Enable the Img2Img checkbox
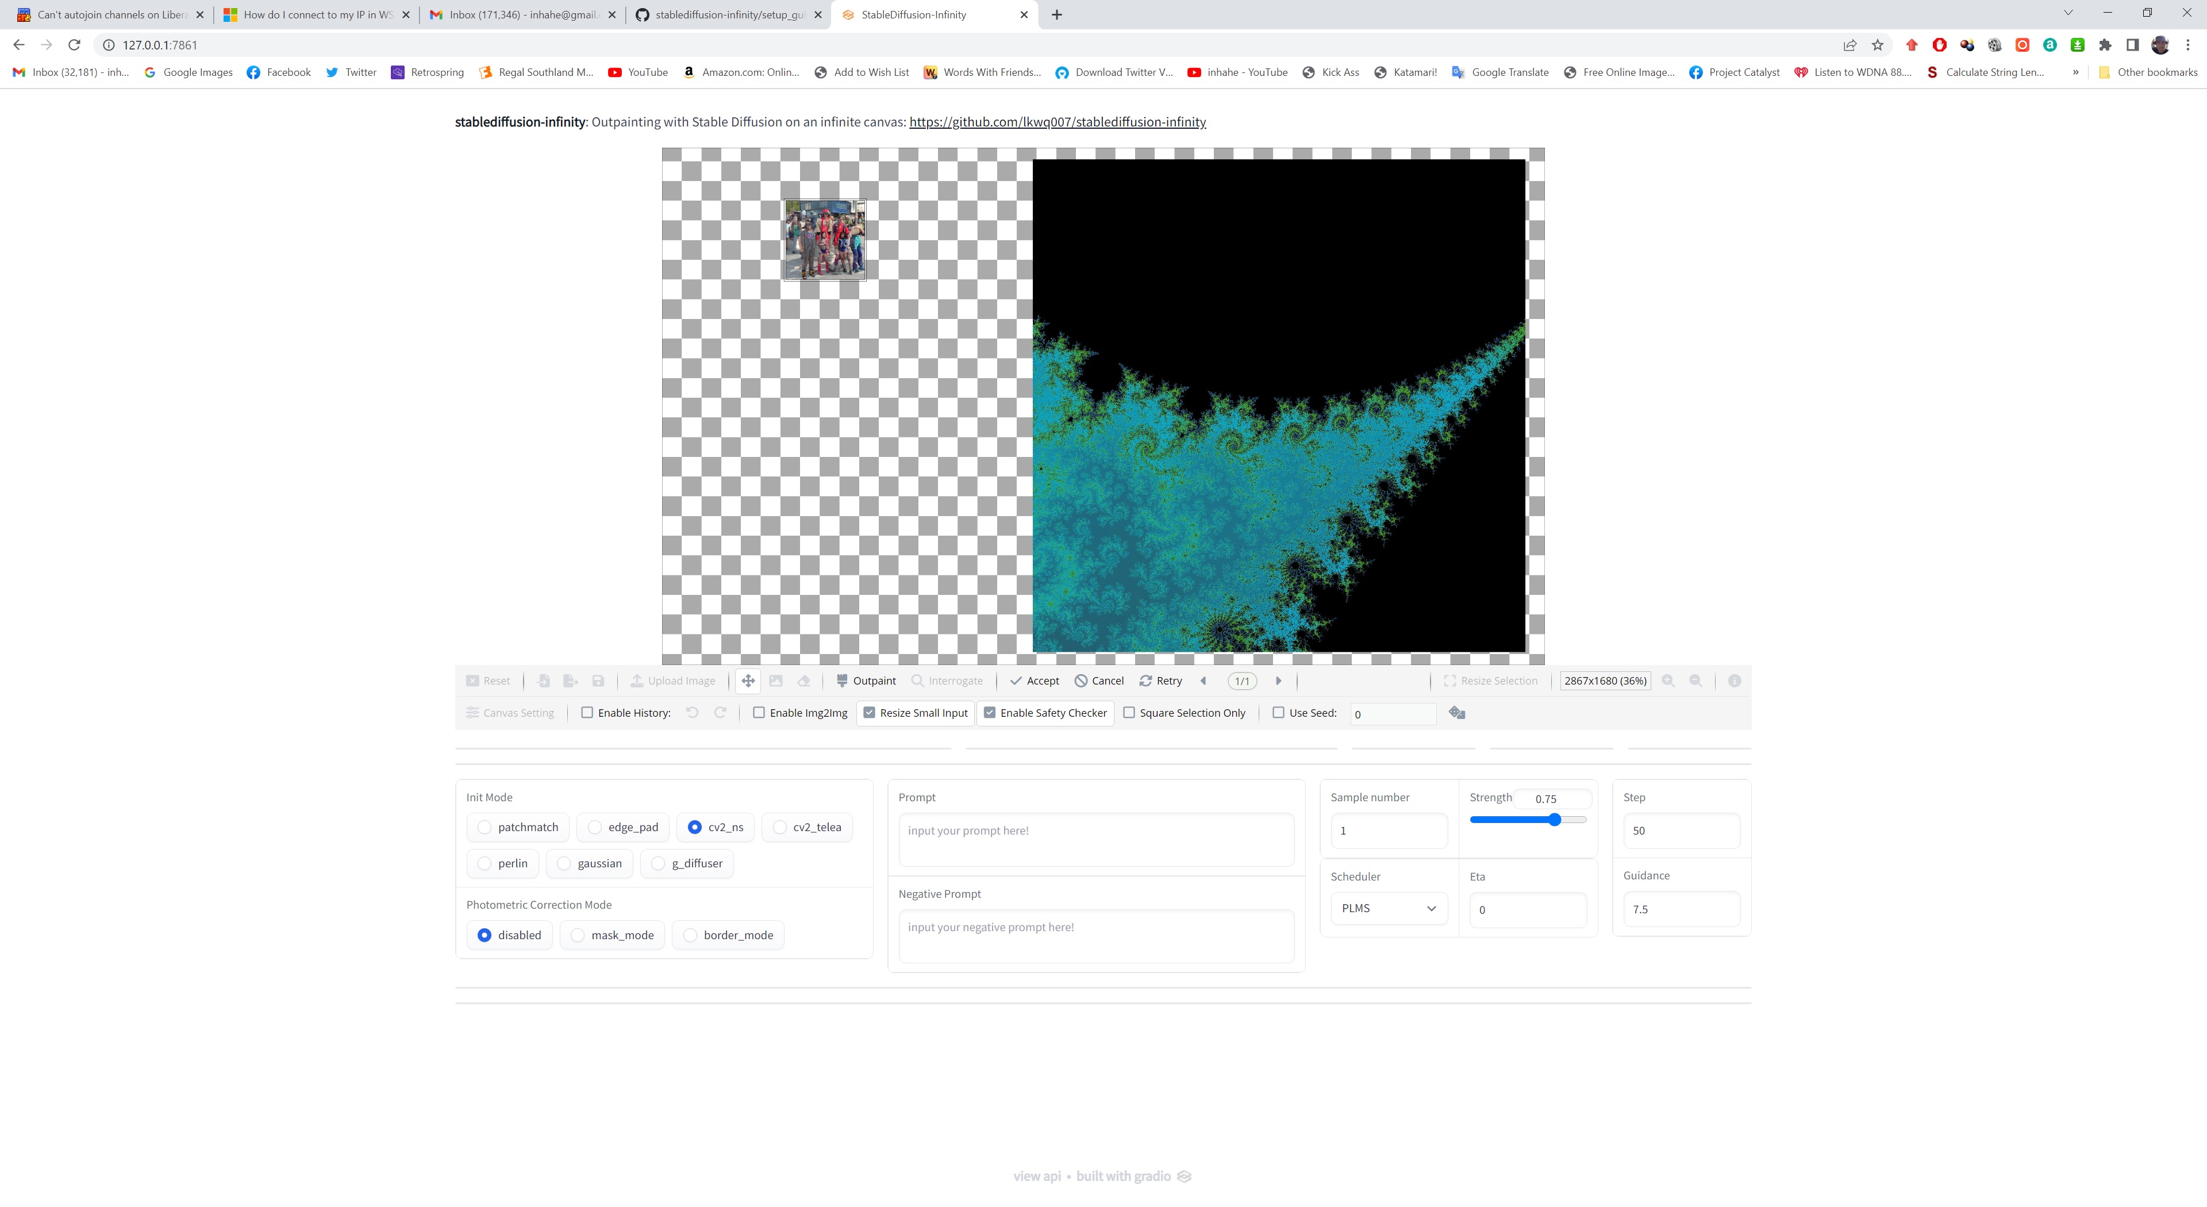Screen dimensions: 2207x1207 pos(759,713)
